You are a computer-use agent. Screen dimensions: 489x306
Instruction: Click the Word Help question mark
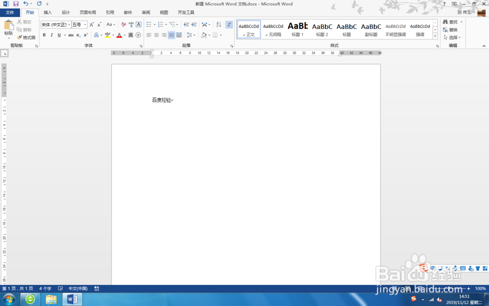[444, 4]
